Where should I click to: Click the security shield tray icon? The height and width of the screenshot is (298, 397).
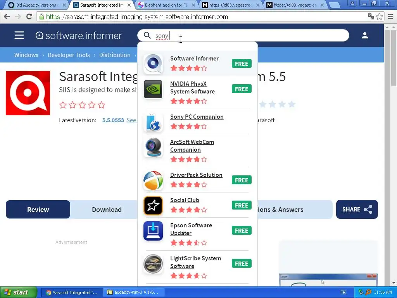click(x=361, y=292)
